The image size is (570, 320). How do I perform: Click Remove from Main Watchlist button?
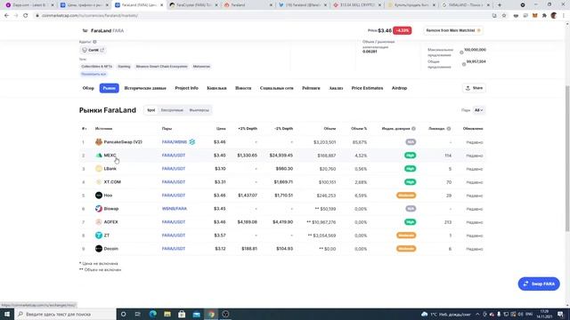coord(453,30)
